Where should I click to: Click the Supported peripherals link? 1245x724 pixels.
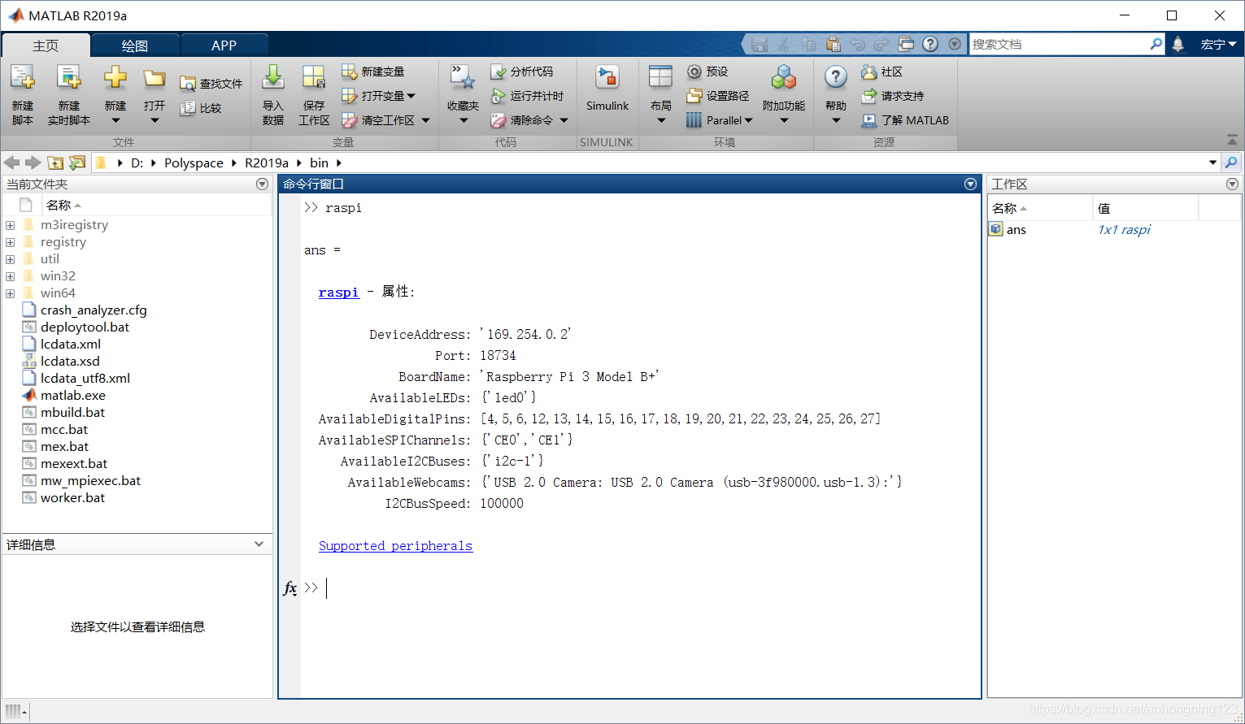[395, 546]
